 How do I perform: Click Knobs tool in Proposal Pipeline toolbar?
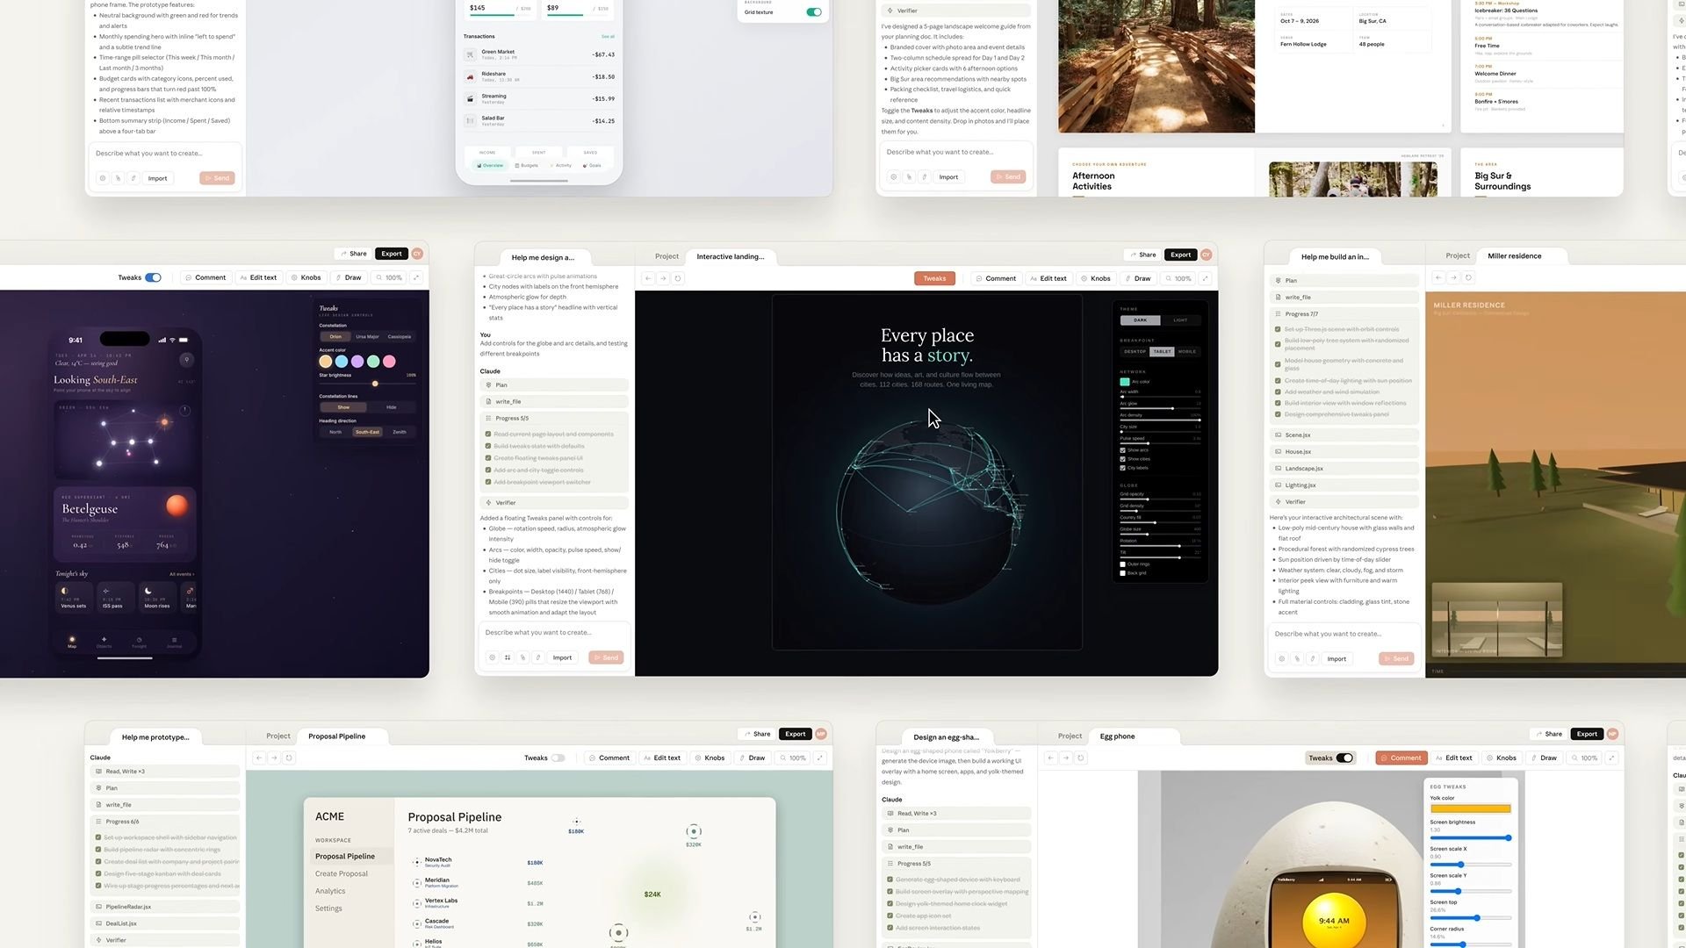tap(709, 758)
